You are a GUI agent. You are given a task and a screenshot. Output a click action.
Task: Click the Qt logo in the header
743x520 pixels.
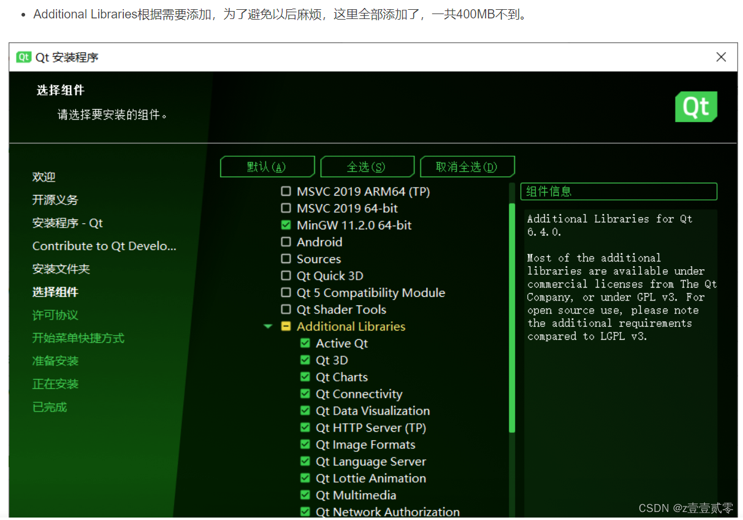pyautogui.click(x=696, y=107)
